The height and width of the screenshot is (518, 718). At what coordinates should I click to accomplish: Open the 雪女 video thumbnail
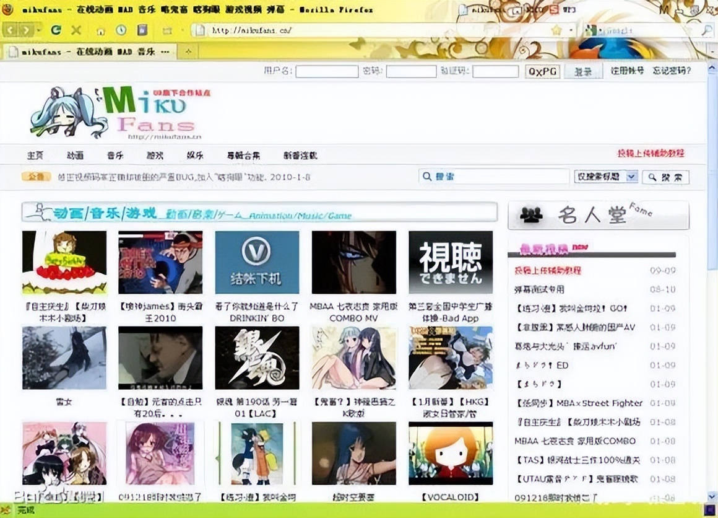(x=64, y=356)
